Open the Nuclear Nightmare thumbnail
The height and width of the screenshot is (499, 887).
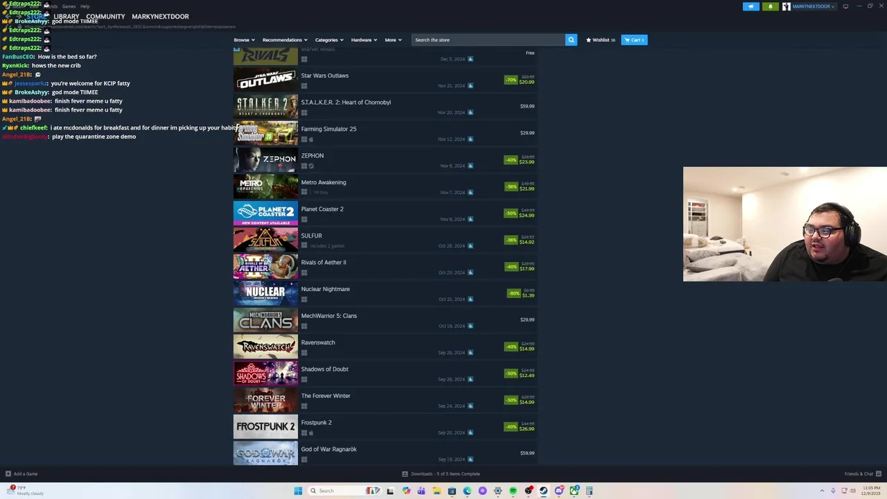tap(265, 294)
